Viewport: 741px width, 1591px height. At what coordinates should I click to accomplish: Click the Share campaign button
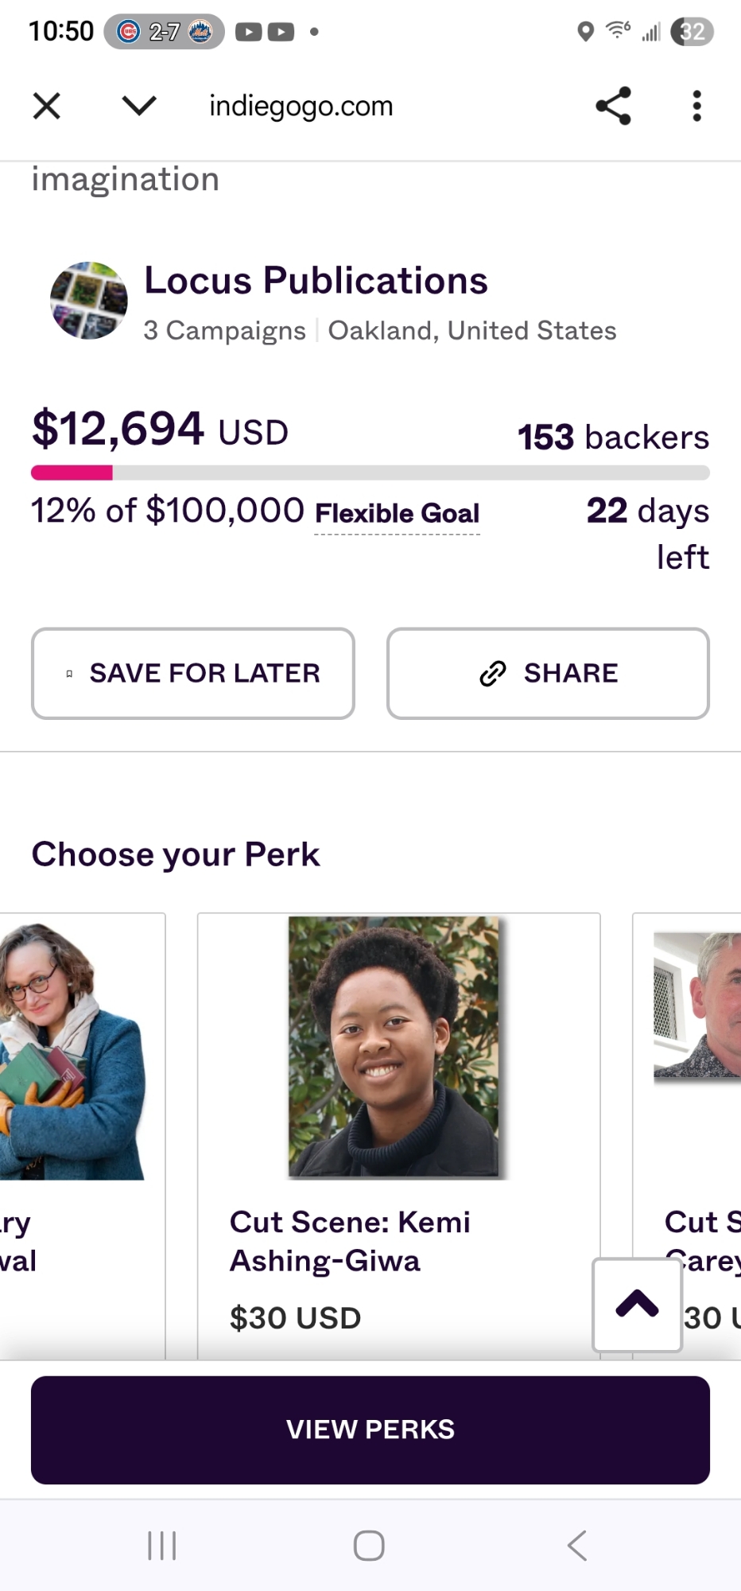[x=548, y=674]
